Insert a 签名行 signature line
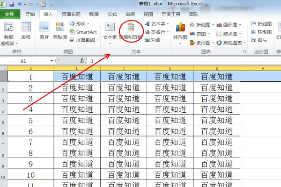The height and width of the screenshot is (187, 281). 157,32
